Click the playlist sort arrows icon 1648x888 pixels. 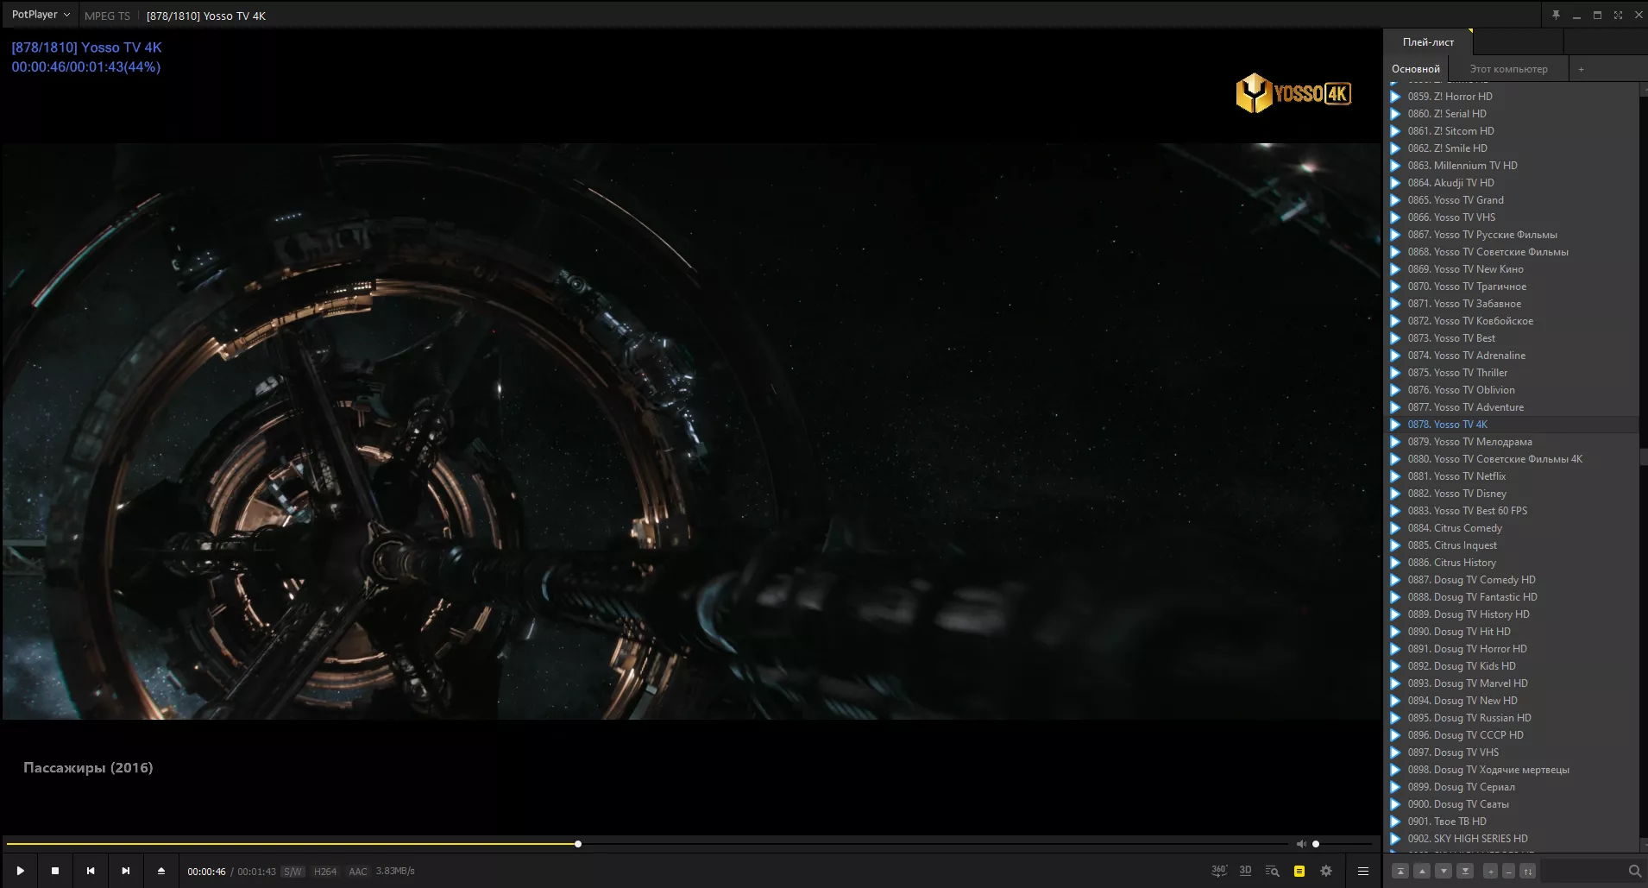click(1527, 871)
